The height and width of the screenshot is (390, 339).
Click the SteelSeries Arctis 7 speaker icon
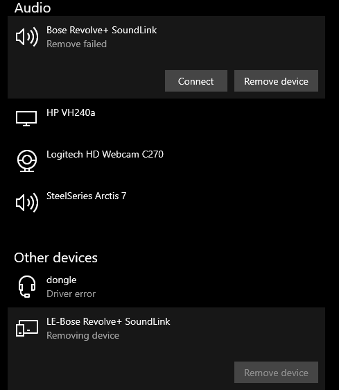point(27,203)
